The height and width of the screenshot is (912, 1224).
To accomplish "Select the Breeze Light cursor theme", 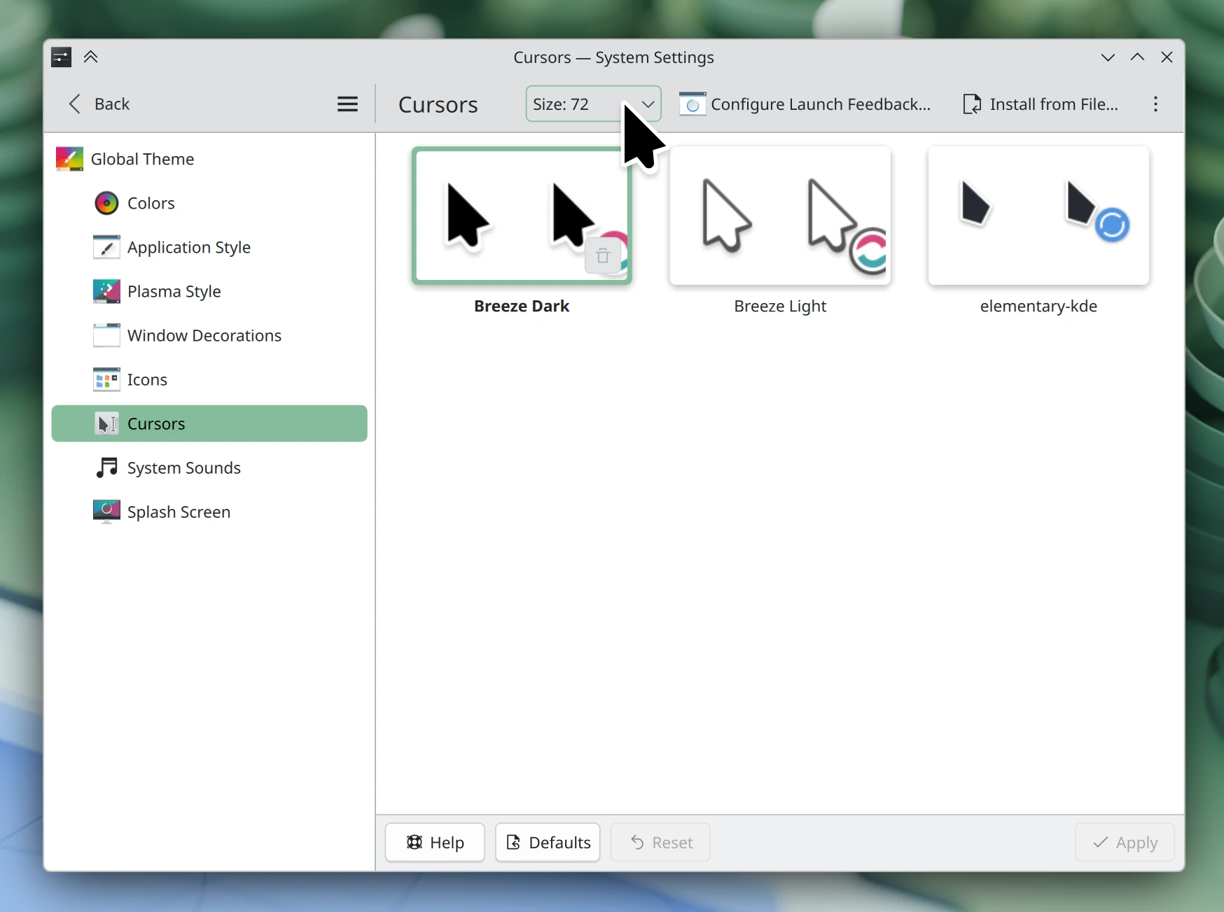I will 780,217.
